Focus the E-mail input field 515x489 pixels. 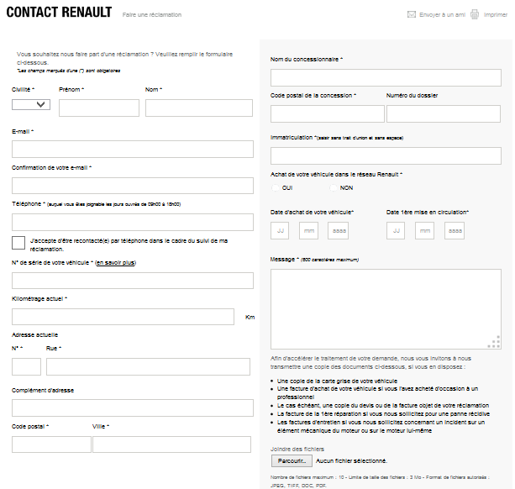click(x=132, y=149)
